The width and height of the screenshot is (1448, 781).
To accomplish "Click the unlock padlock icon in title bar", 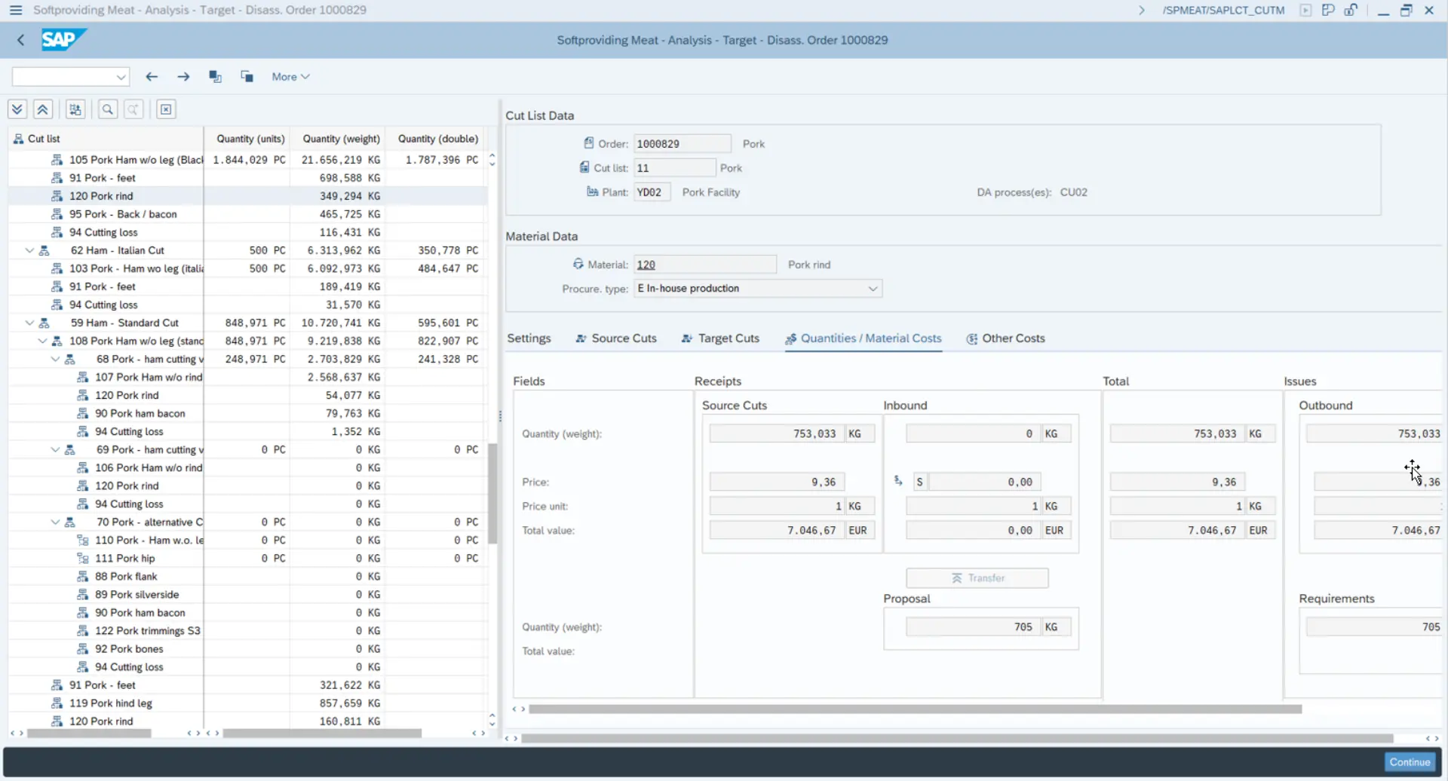I will pyautogui.click(x=1351, y=11).
